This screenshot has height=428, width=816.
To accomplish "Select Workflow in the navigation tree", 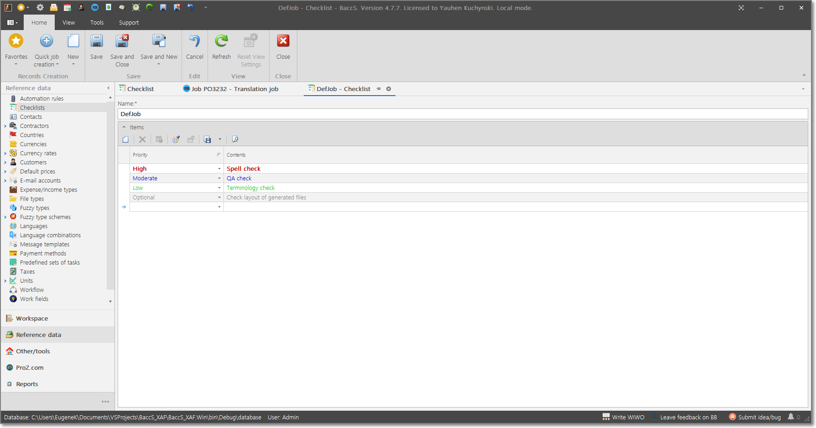I will click(32, 290).
